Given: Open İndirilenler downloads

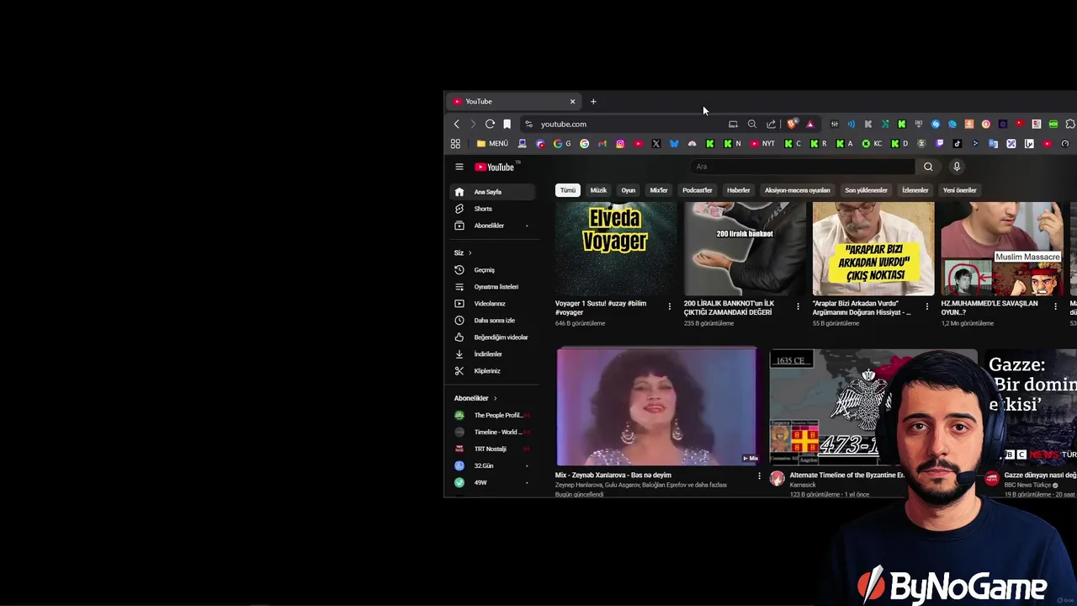Looking at the screenshot, I should click(x=492, y=354).
